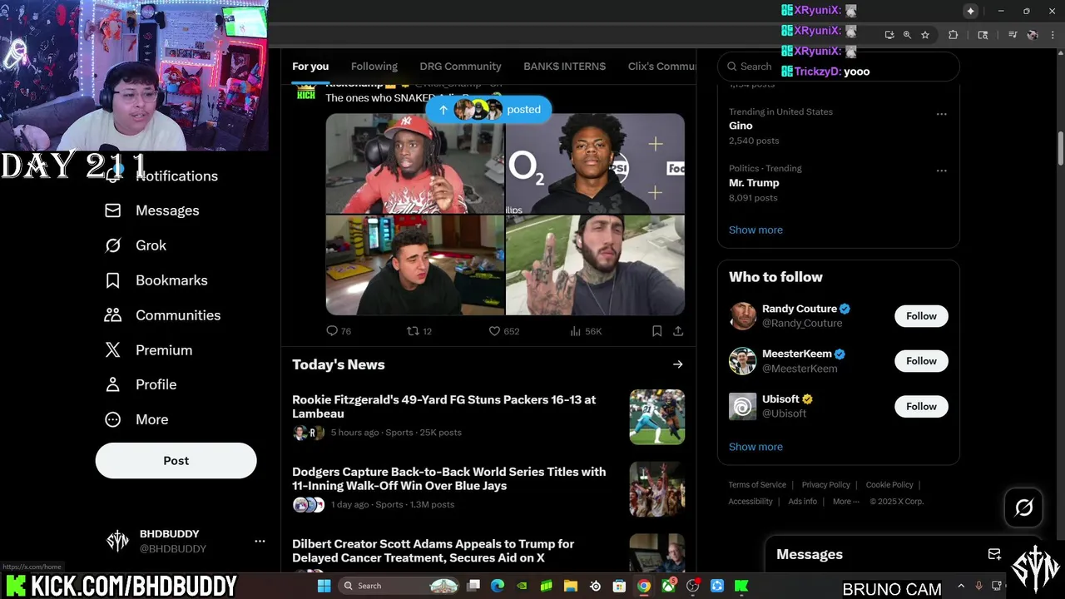The height and width of the screenshot is (599, 1065).
Task: Expand Today's News arrow
Action: [678, 364]
